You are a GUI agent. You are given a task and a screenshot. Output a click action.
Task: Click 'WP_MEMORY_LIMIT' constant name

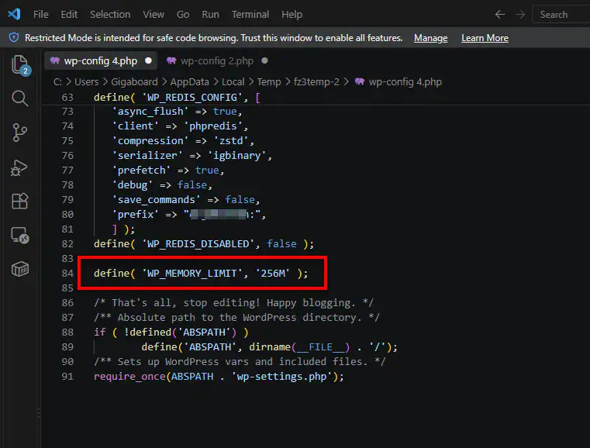[x=192, y=273]
